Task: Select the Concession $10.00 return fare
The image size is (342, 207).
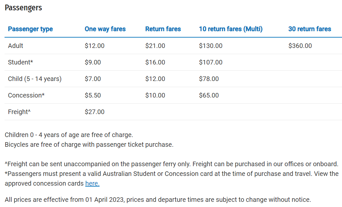Action: coord(155,95)
